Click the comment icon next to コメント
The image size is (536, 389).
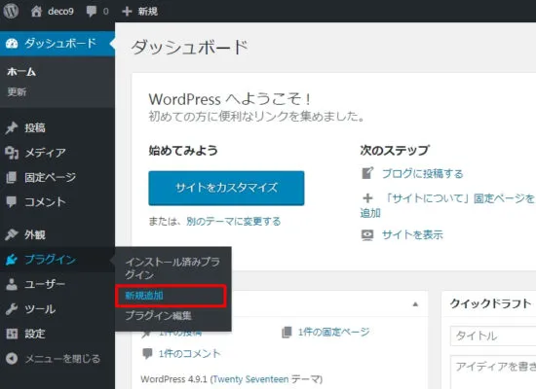coord(12,201)
